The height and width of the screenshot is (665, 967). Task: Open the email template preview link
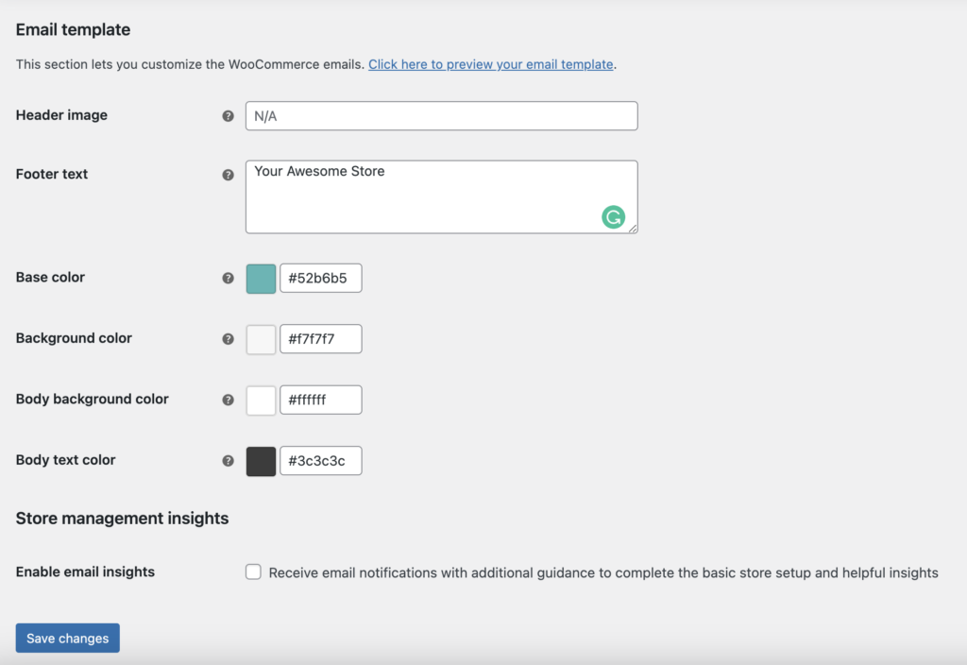pyautogui.click(x=491, y=64)
